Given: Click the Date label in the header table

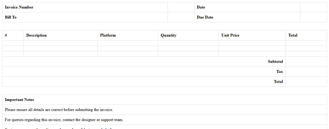Looking at the screenshot, I should [x=201, y=7].
